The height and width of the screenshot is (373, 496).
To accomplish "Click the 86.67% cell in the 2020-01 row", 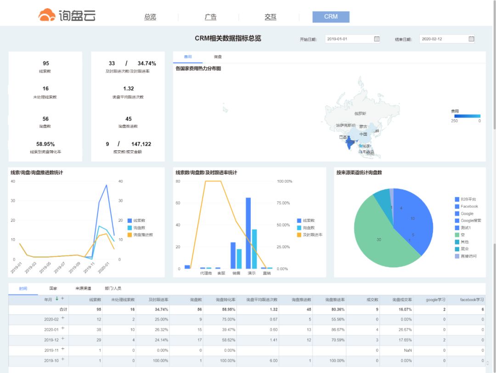I will 338,330.
